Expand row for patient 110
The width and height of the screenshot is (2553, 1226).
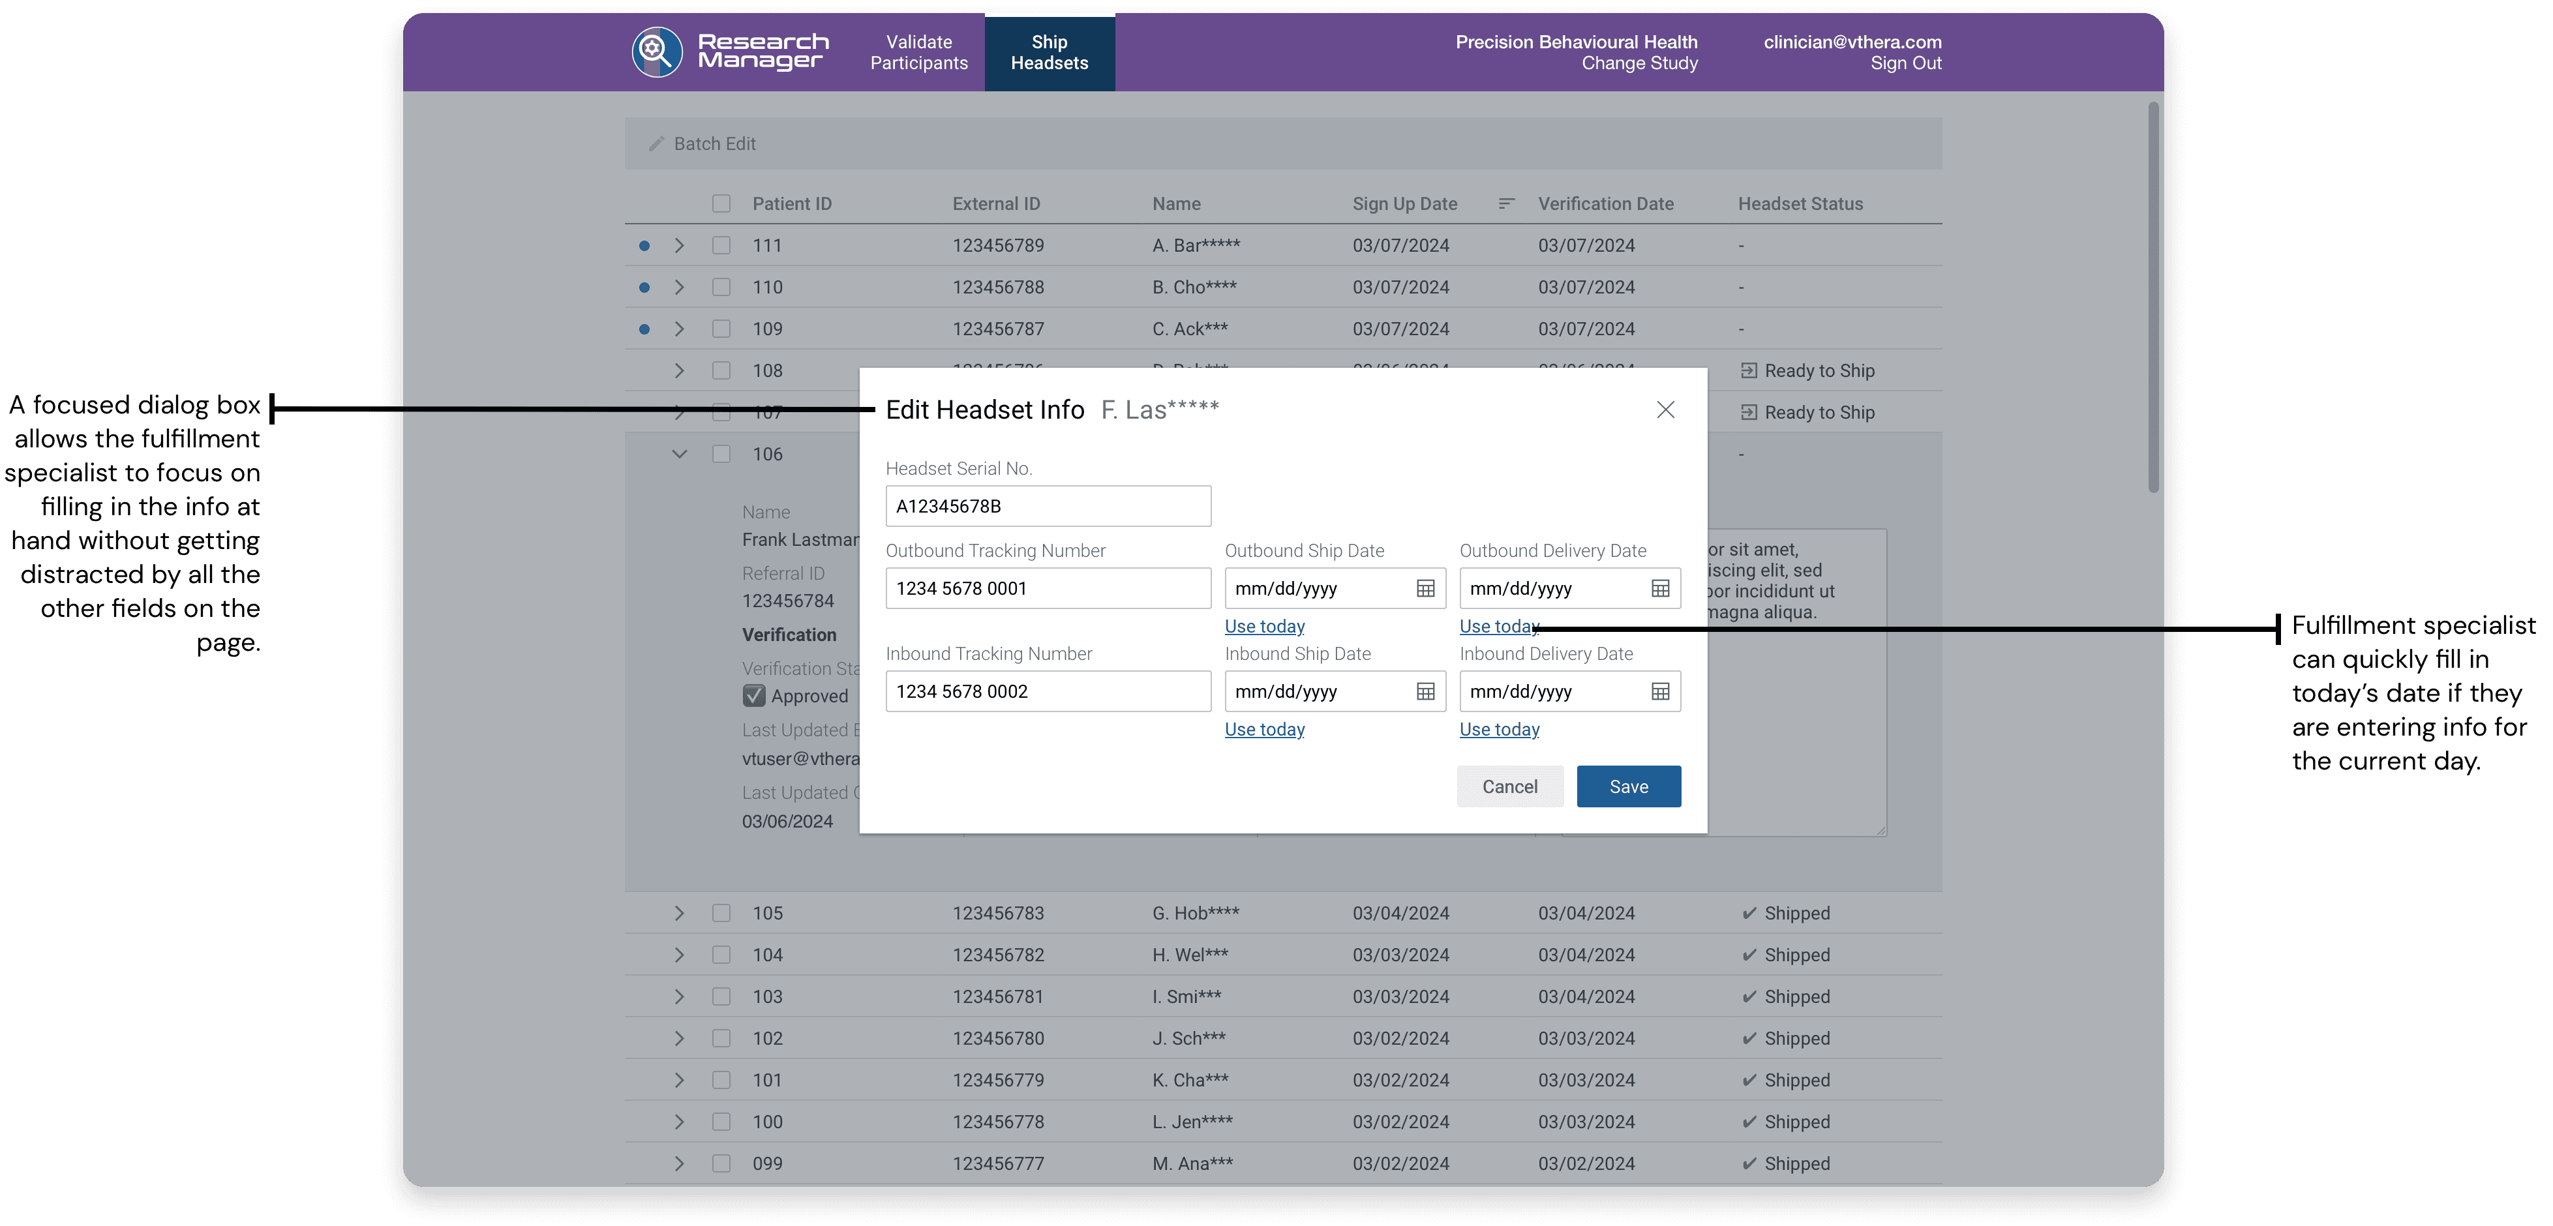tap(679, 288)
